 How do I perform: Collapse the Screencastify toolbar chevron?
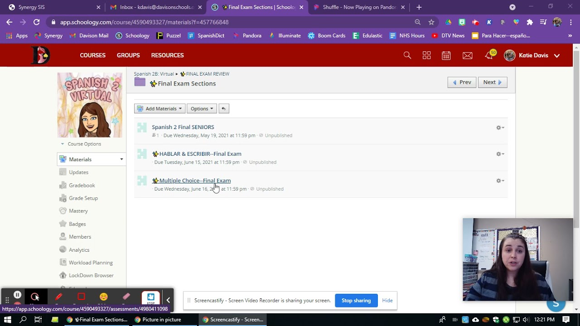168,300
